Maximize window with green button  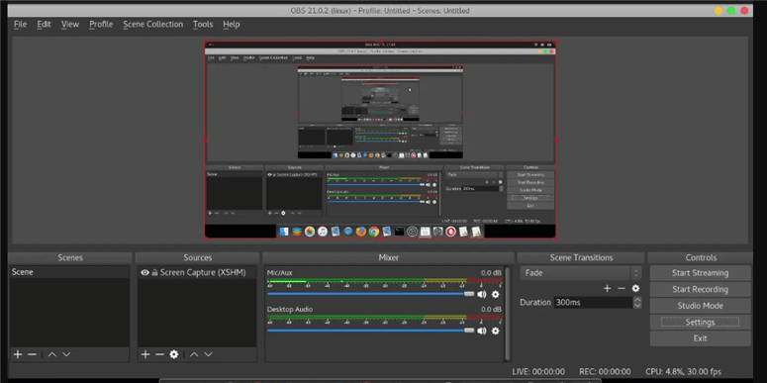(x=730, y=10)
